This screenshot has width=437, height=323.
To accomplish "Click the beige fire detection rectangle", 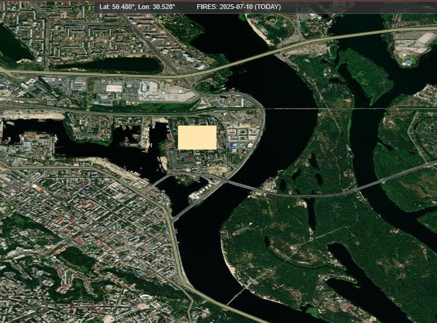I will (x=197, y=137).
